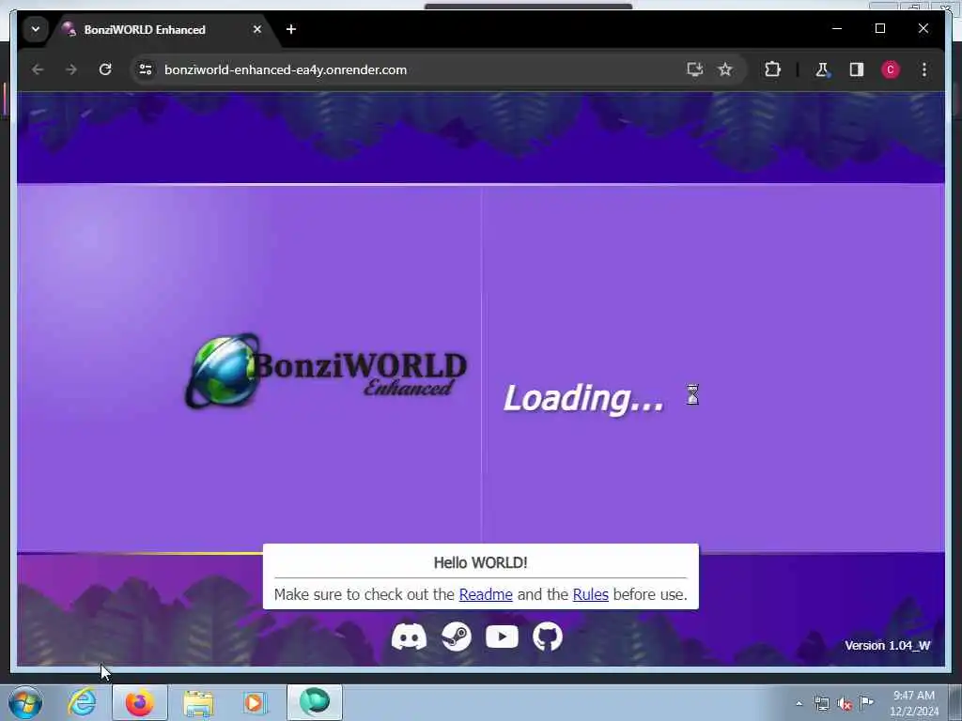
Task: Open a new tab
Action: [291, 29]
